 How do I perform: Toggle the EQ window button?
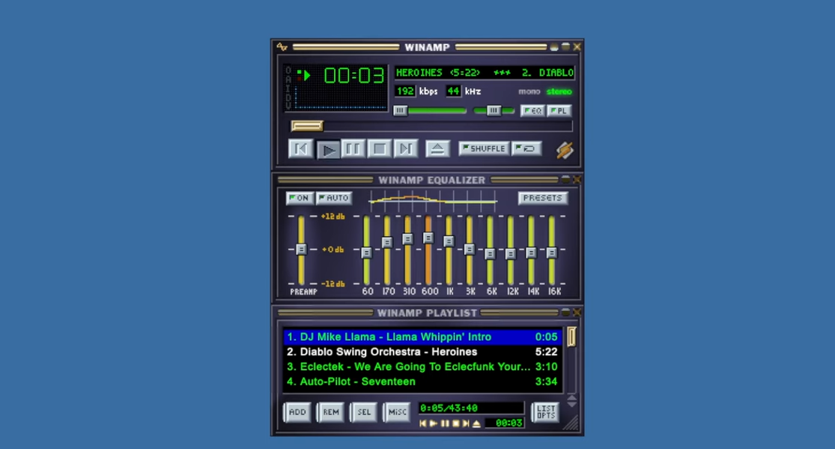532,110
